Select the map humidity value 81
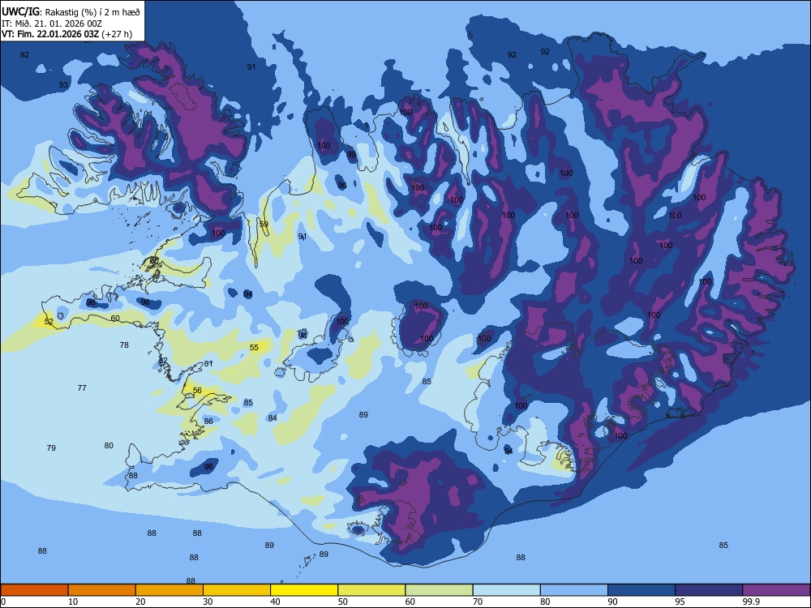This screenshot has width=811, height=608. pos(208,363)
